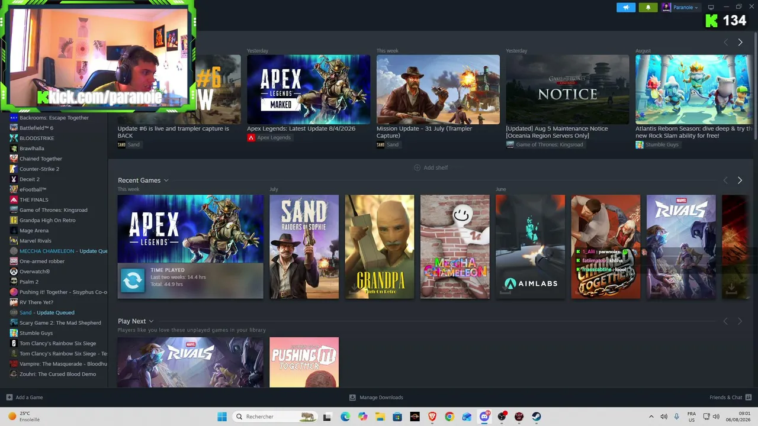This screenshot has height=426, width=758.
Task: Select Battlefield 6 in library list
Action: pos(36,128)
